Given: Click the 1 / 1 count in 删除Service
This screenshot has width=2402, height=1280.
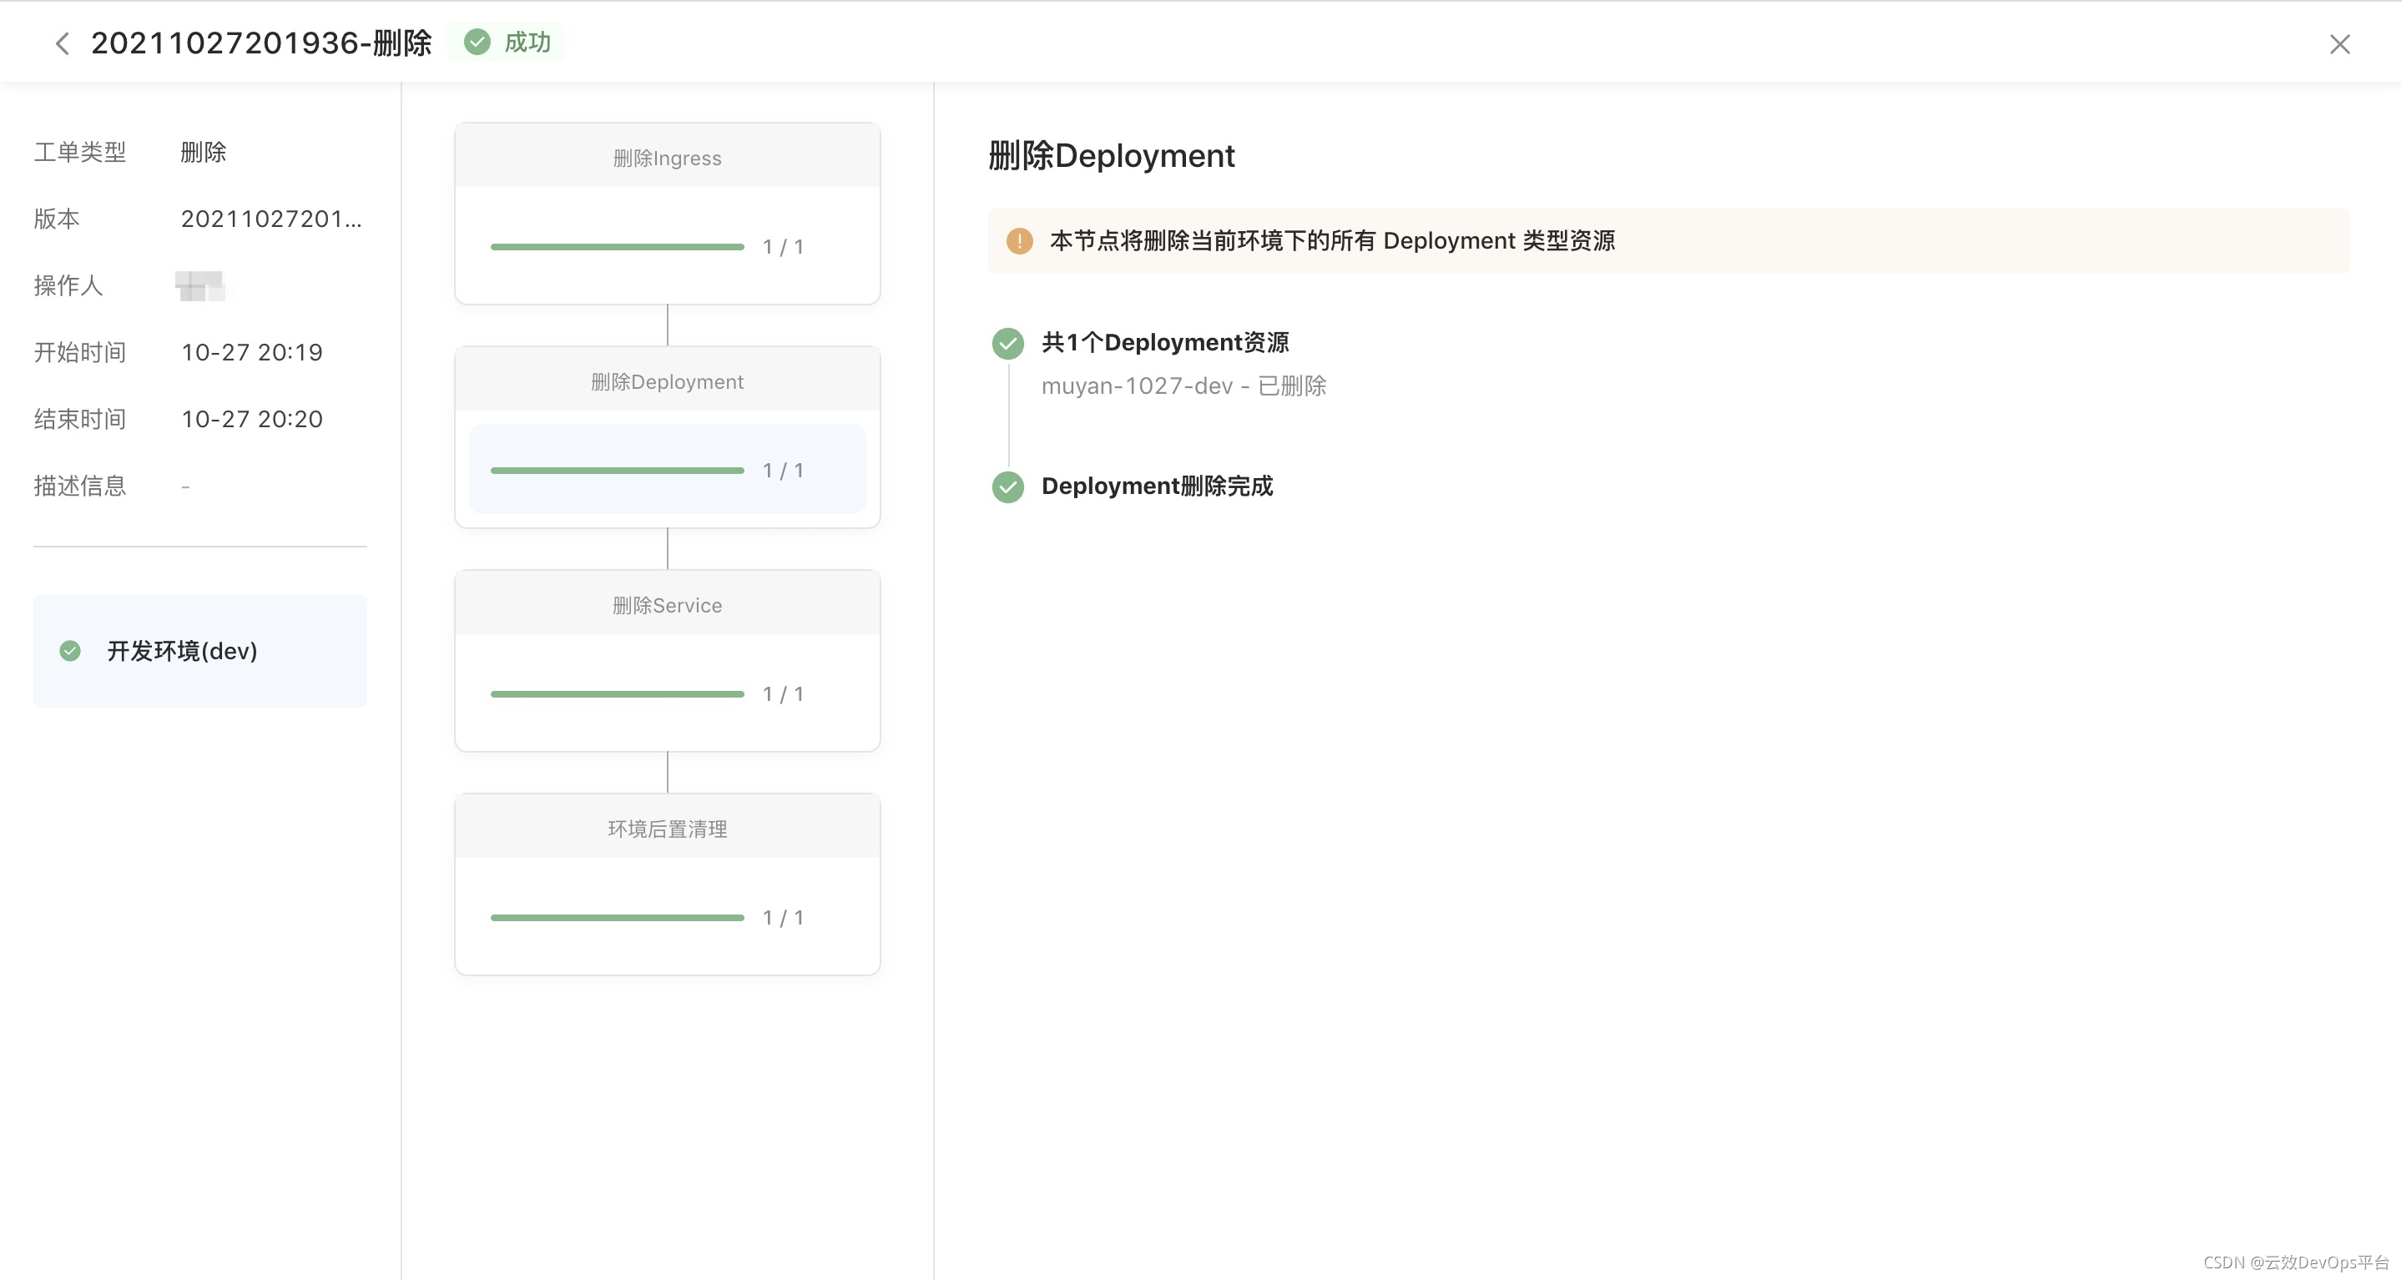Looking at the screenshot, I should click(x=783, y=694).
